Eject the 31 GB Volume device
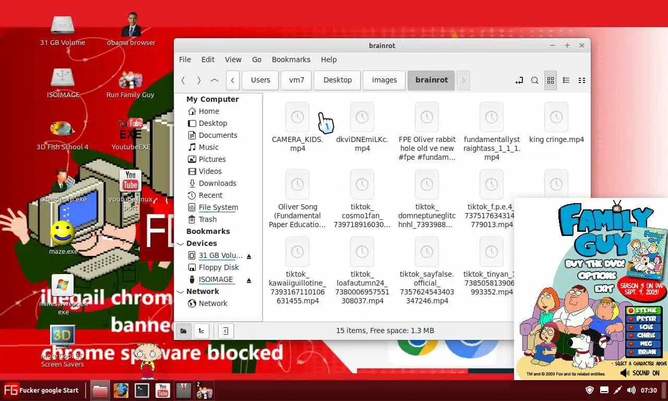The image size is (668, 401). coord(249,256)
